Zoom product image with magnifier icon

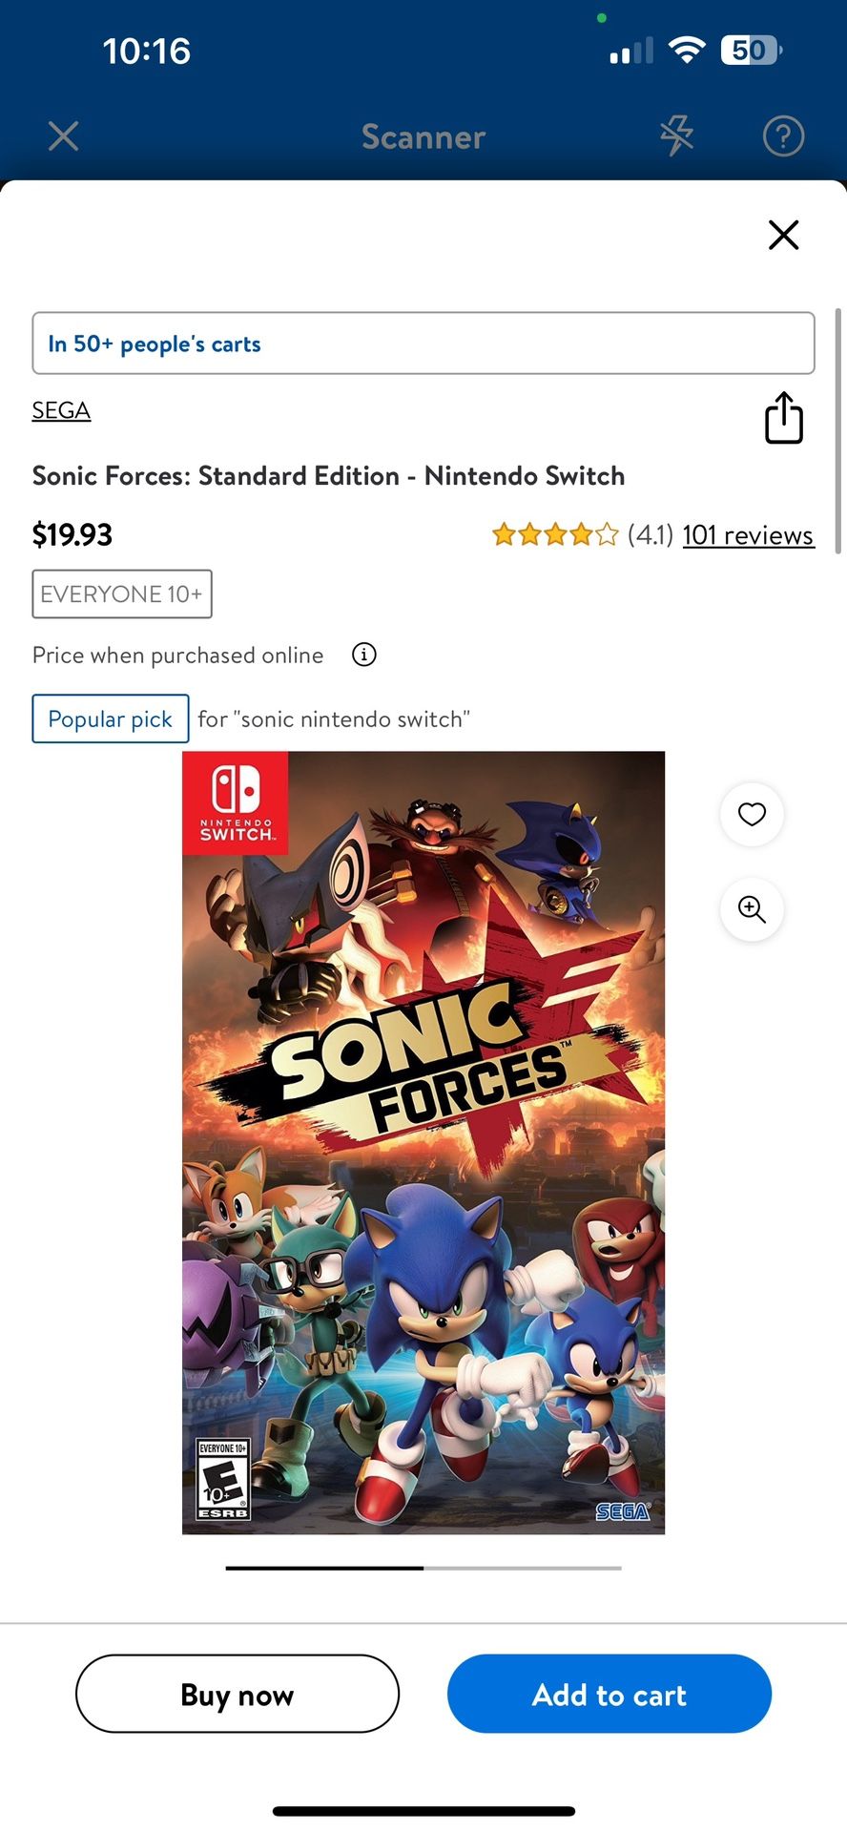(752, 909)
